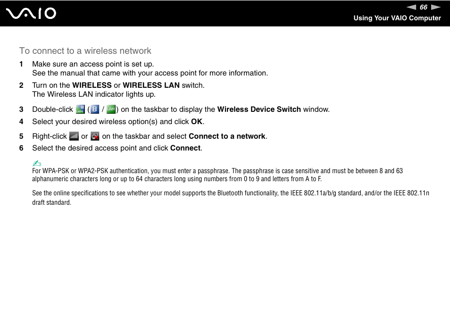Click the bold 'WIRELESS LAN' text in step 2

click(151, 85)
